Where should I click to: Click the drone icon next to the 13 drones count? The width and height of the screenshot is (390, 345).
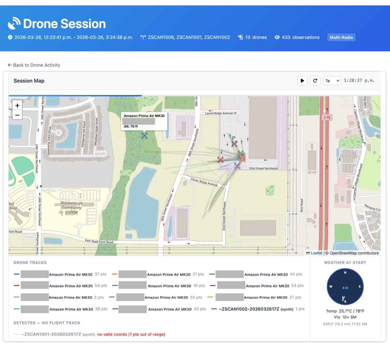241,37
